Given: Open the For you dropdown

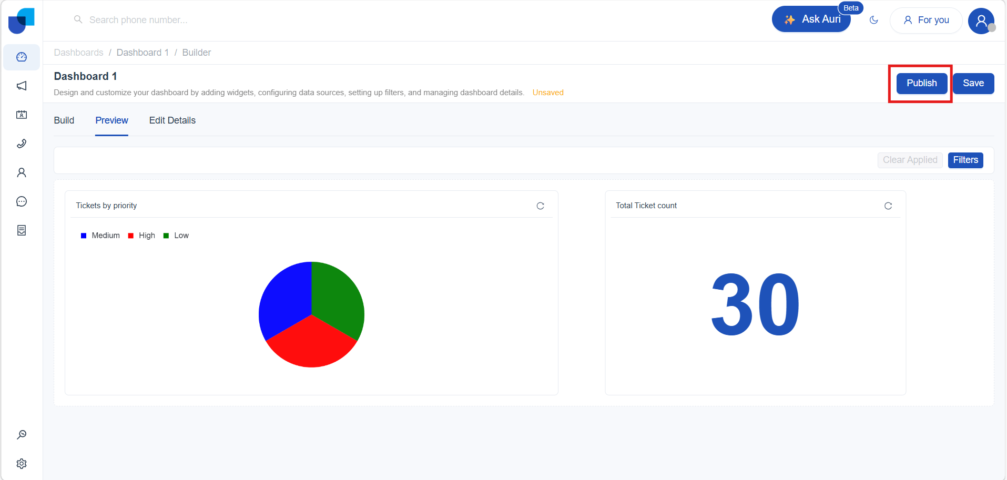Looking at the screenshot, I should point(926,20).
